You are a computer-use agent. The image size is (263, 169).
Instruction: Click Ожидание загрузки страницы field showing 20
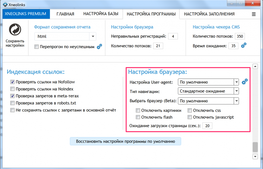point(207,126)
